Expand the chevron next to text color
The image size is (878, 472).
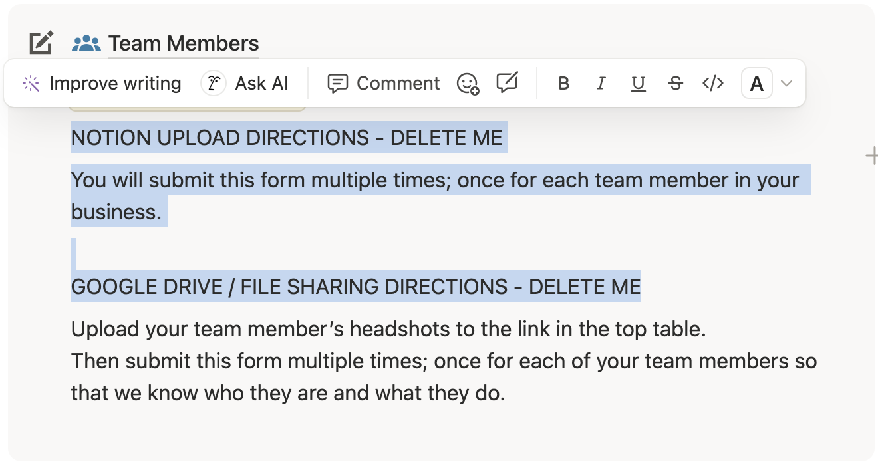(787, 84)
